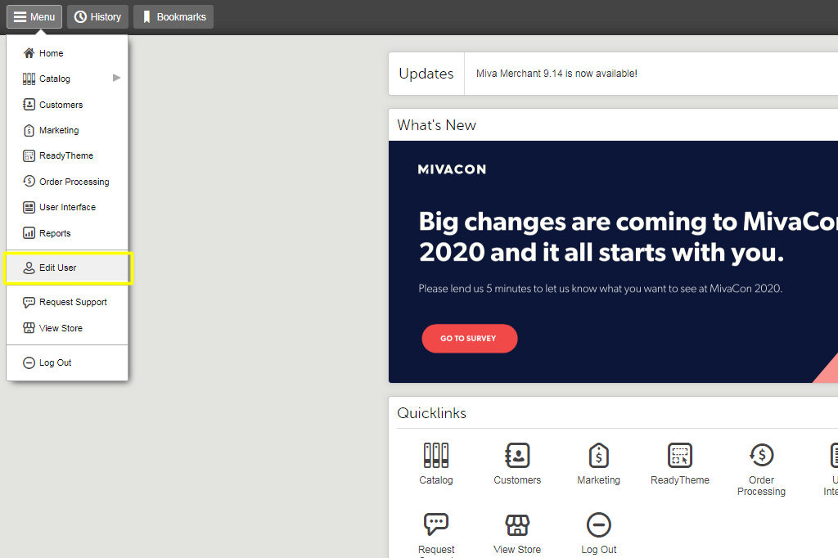Open the Customers quicklink icon
The height and width of the screenshot is (558, 838).
tap(517, 456)
